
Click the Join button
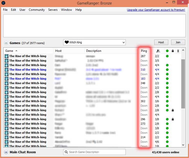(x=178, y=42)
